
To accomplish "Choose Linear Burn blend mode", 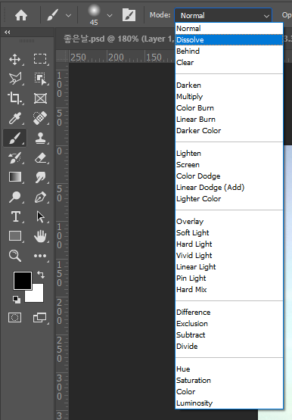I will (229, 120).
